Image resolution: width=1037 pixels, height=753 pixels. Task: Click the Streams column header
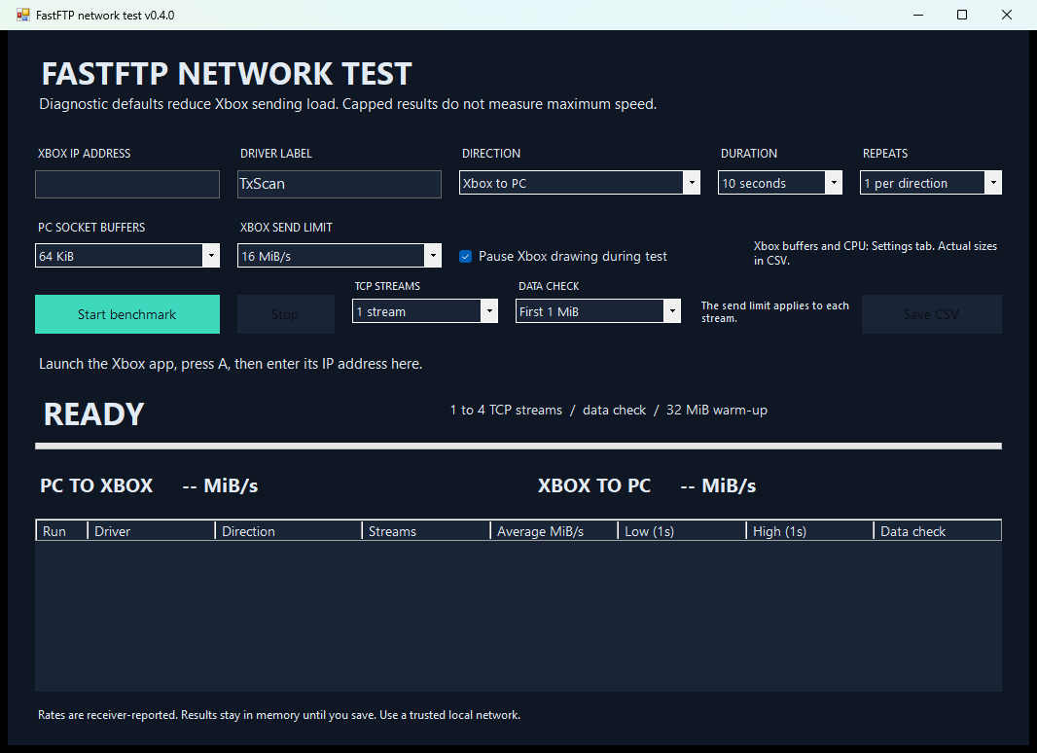pyautogui.click(x=426, y=530)
